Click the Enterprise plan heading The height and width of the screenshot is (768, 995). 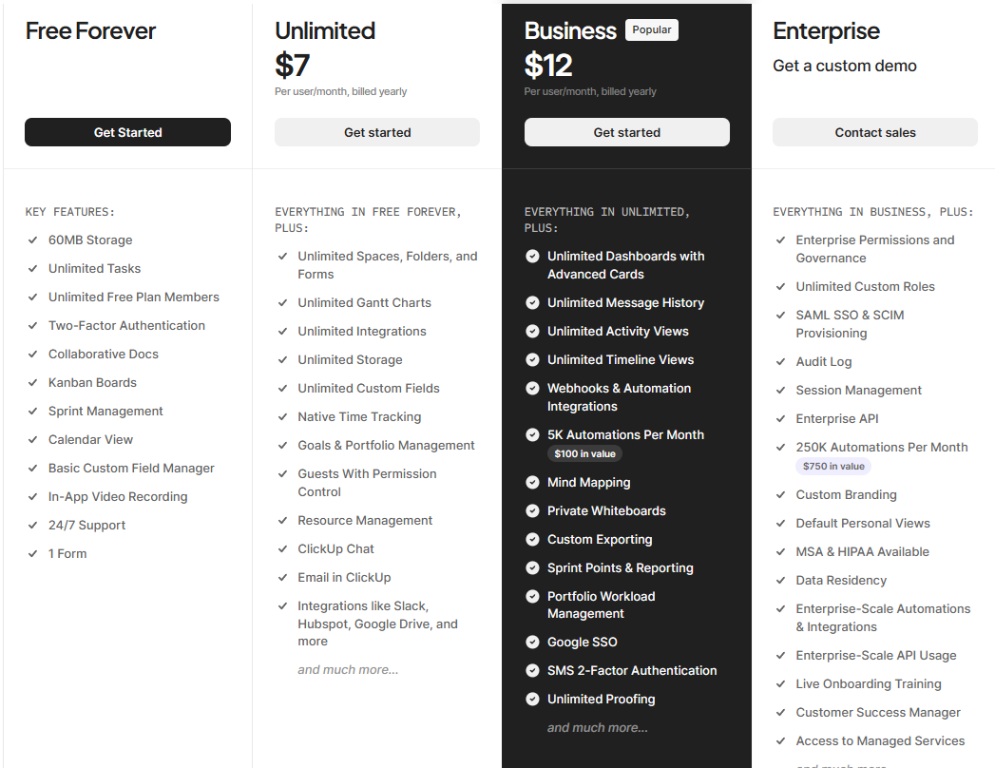tap(826, 31)
